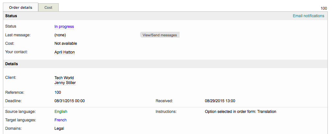Image resolution: width=332 pixels, height=134 pixels.
Task: Click the received date 08/29/2015 13:00
Action: pyautogui.click(x=220, y=101)
